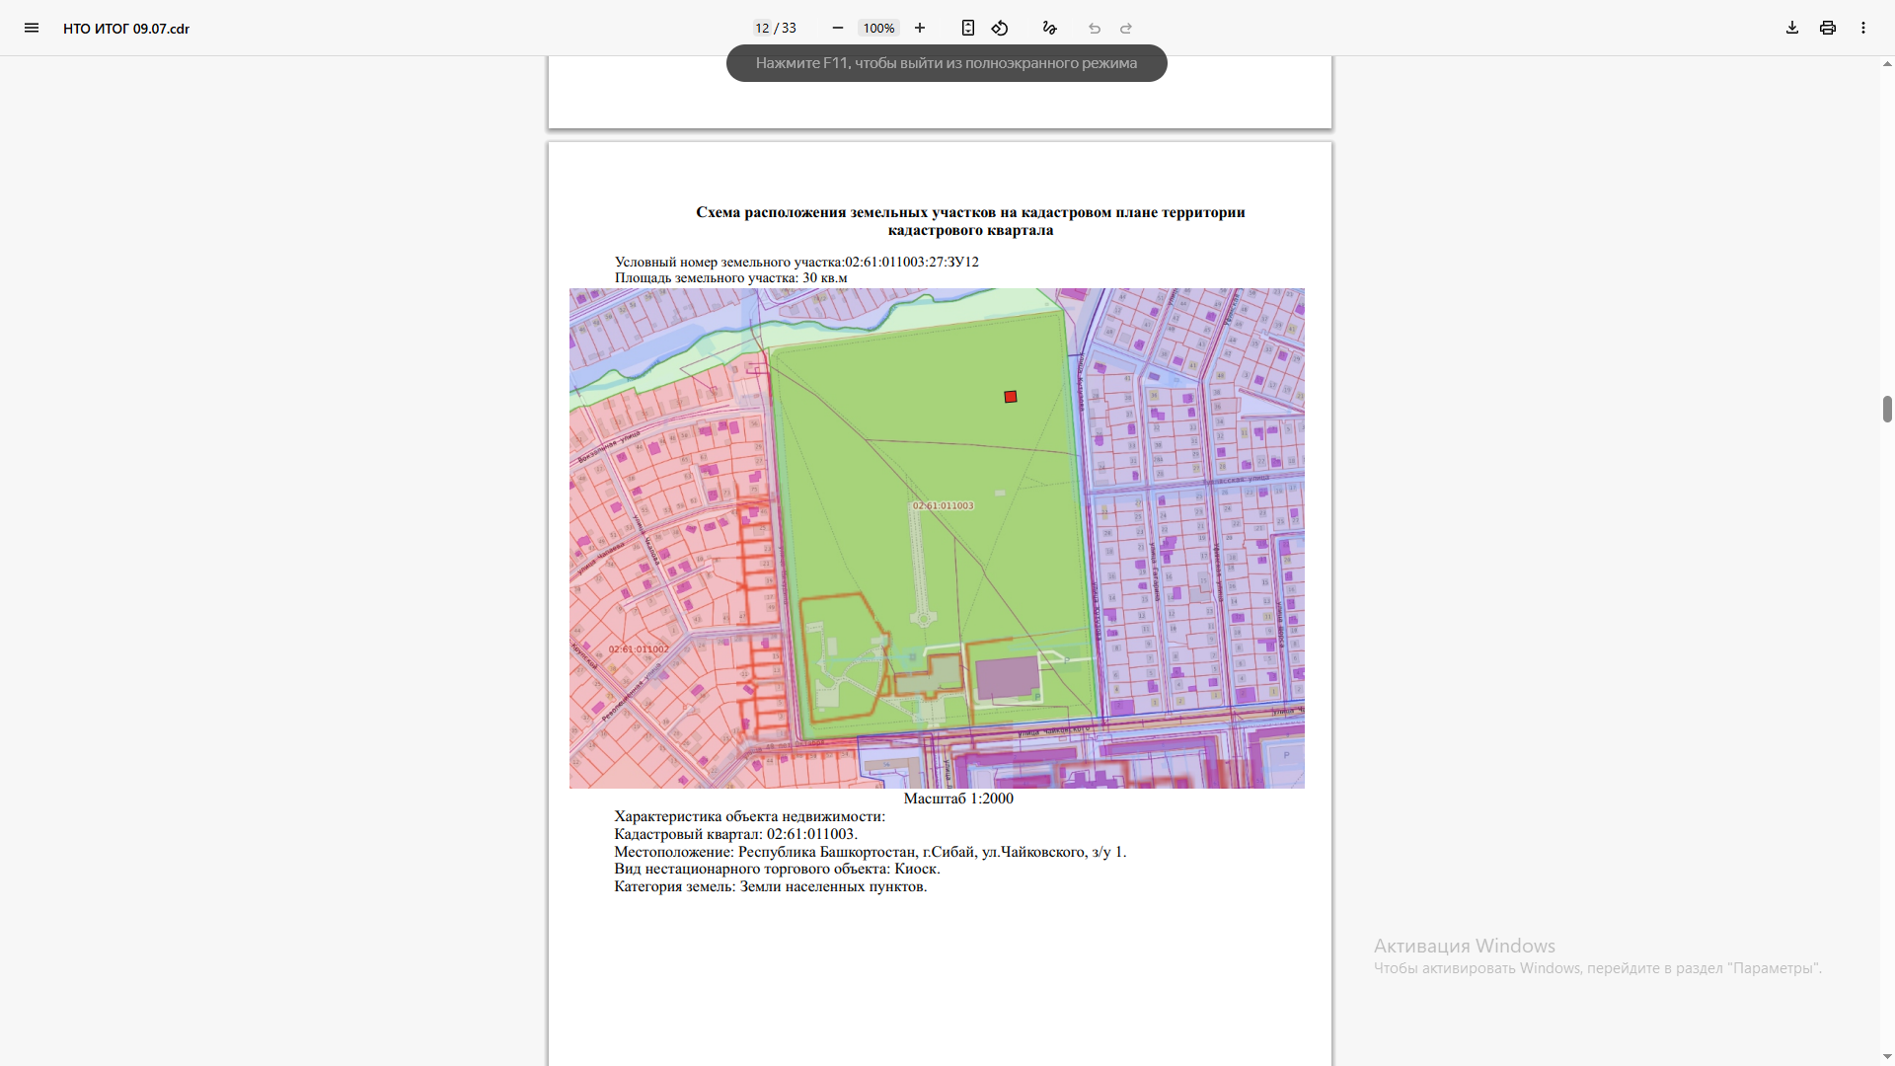Click the line 'Характеристика объекта недвижимости:'
Screen dimensions: 1895x1066
click(x=749, y=816)
